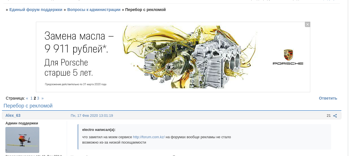Click the share icon on post 21
Screen dimensions: 349x156
tap(335, 116)
